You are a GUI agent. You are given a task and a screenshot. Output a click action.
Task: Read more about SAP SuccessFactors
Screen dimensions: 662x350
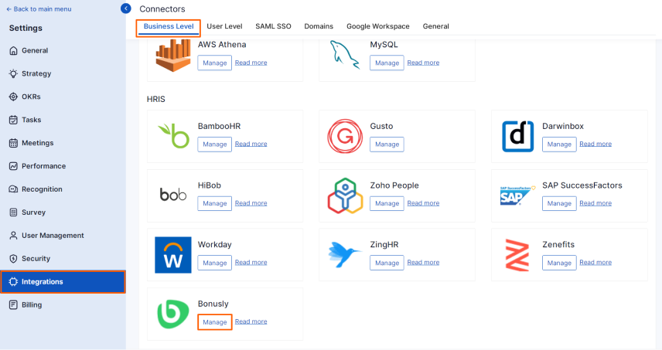click(x=595, y=203)
